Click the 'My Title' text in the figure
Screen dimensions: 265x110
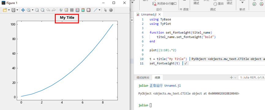[67, 17]
